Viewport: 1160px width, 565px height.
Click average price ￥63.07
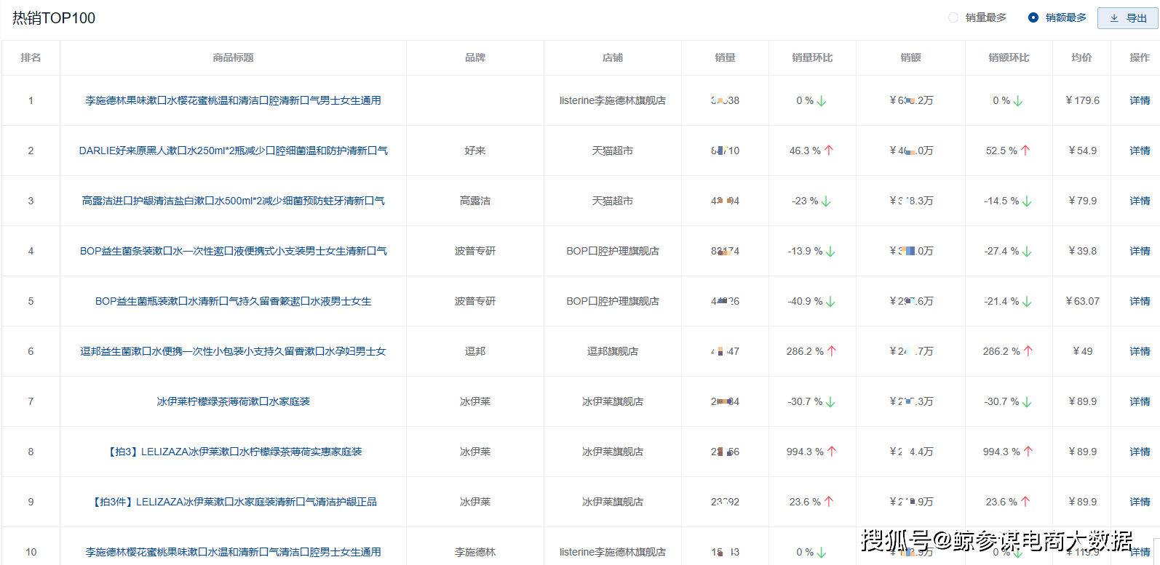coord(1082,301)
